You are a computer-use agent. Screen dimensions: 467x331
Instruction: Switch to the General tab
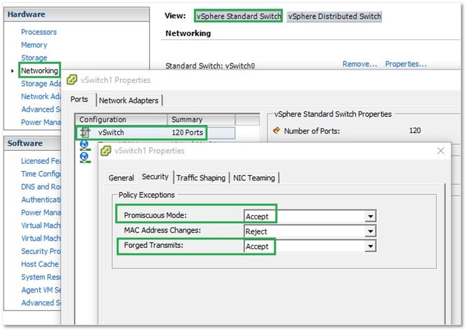point(121,178)
